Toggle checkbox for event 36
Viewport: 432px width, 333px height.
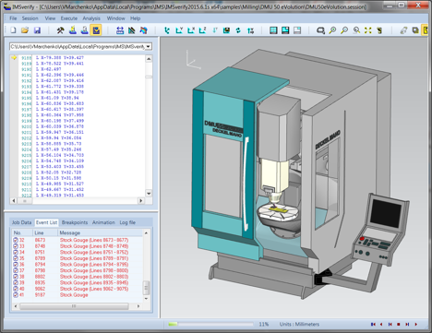pyautogui.click(x=16, y=265)
